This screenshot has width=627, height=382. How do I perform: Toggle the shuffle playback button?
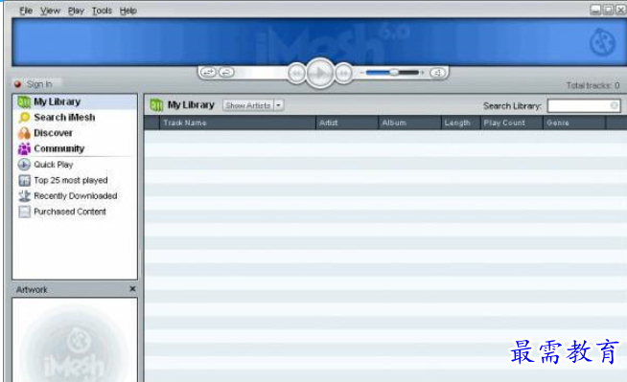208,72
